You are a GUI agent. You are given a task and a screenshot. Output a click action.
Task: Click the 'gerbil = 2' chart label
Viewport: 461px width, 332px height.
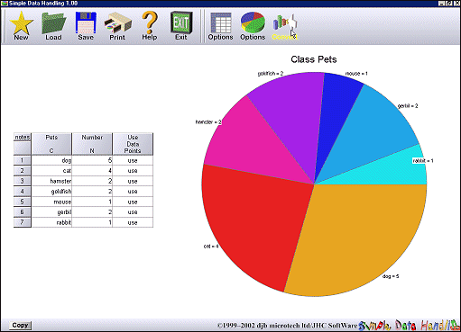pyautogui.click(x=408, y=106)
